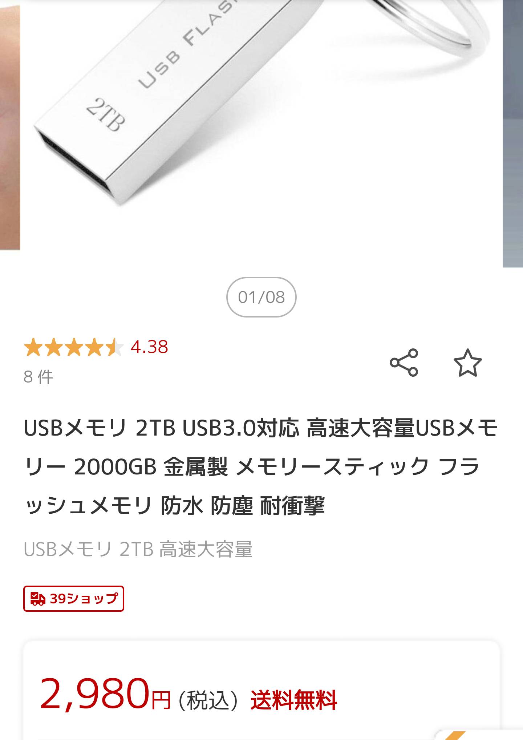The image size is (523, 740).
Task: Click the orange star rating row
Action: [x=74, y=347]
